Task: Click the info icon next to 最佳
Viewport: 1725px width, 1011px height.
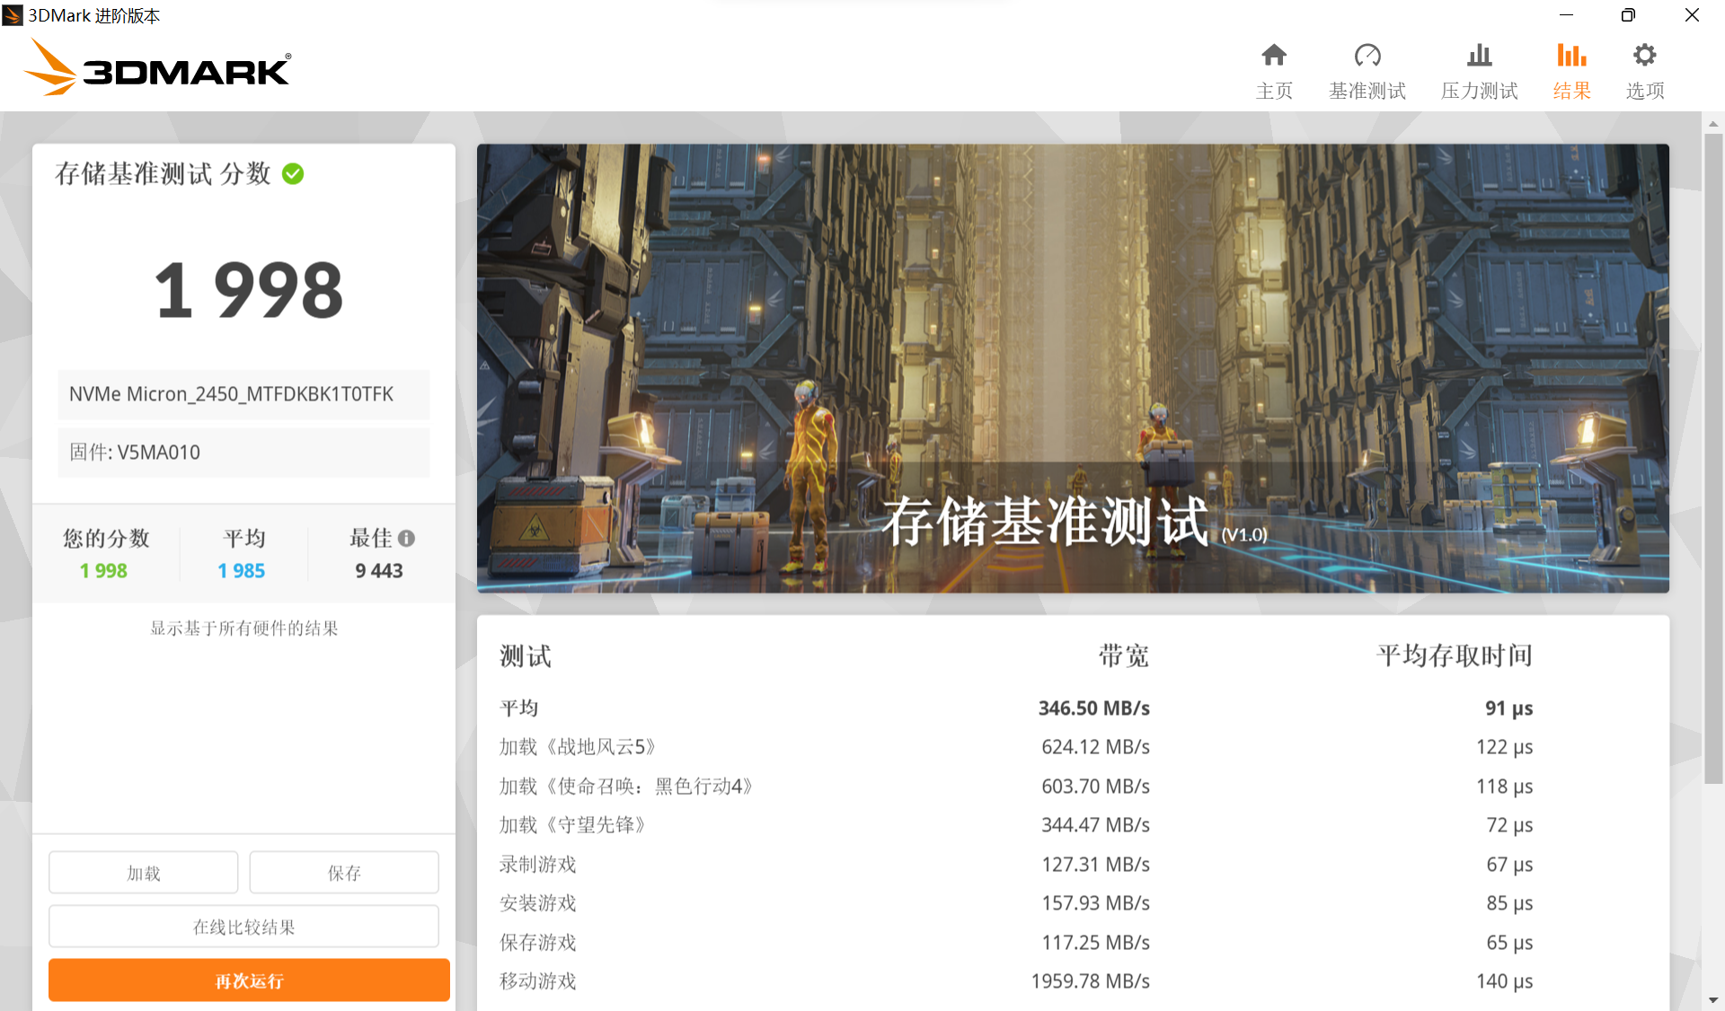Action: [x=409, y=538]
